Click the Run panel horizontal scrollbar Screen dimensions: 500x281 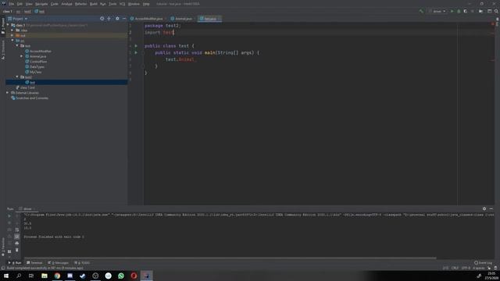230,258
